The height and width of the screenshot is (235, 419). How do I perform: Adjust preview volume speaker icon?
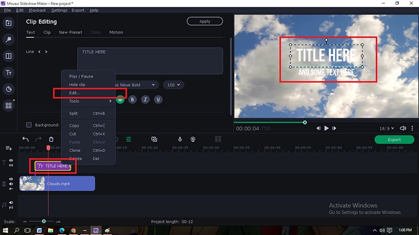[x=403, y=128]
